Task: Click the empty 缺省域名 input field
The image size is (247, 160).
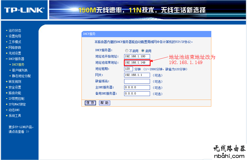Action: tap(137, 81)
